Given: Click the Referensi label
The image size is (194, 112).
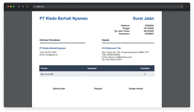Looking at the screenshot, I should pos(125,26).
